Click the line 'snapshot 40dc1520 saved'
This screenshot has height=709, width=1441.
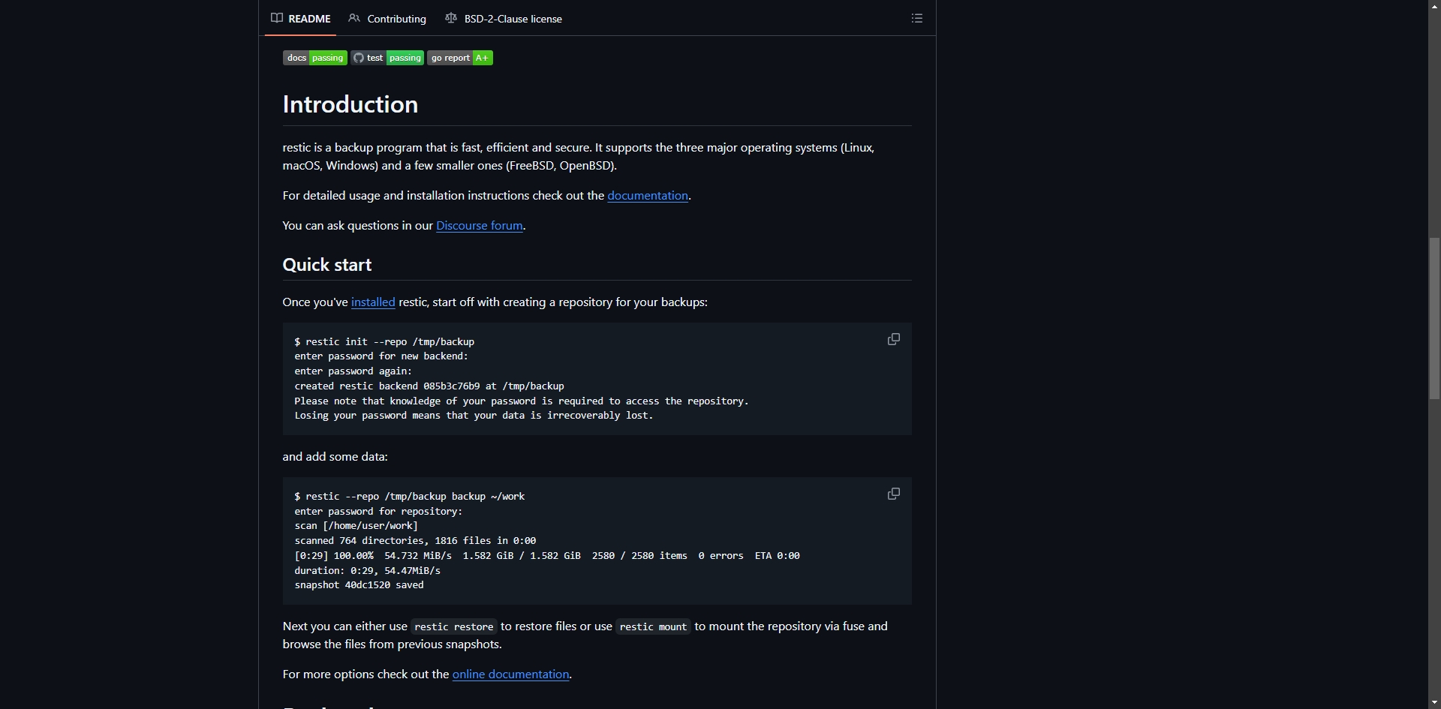pyautogui.click(x=359, y=585)
